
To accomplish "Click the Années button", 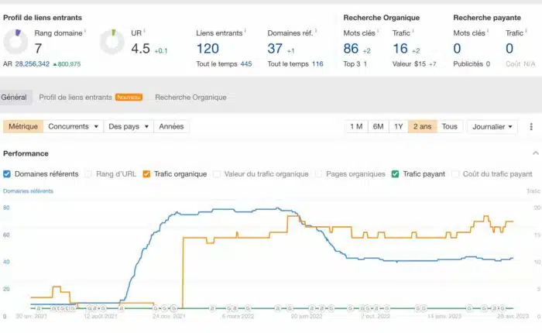I will tap(171, 126).
